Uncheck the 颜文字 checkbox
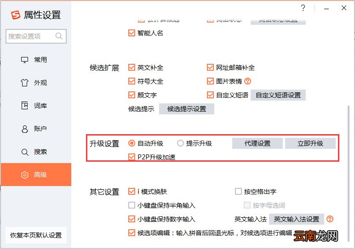Screen dimensions: 355x249 [x=132, y=95]
